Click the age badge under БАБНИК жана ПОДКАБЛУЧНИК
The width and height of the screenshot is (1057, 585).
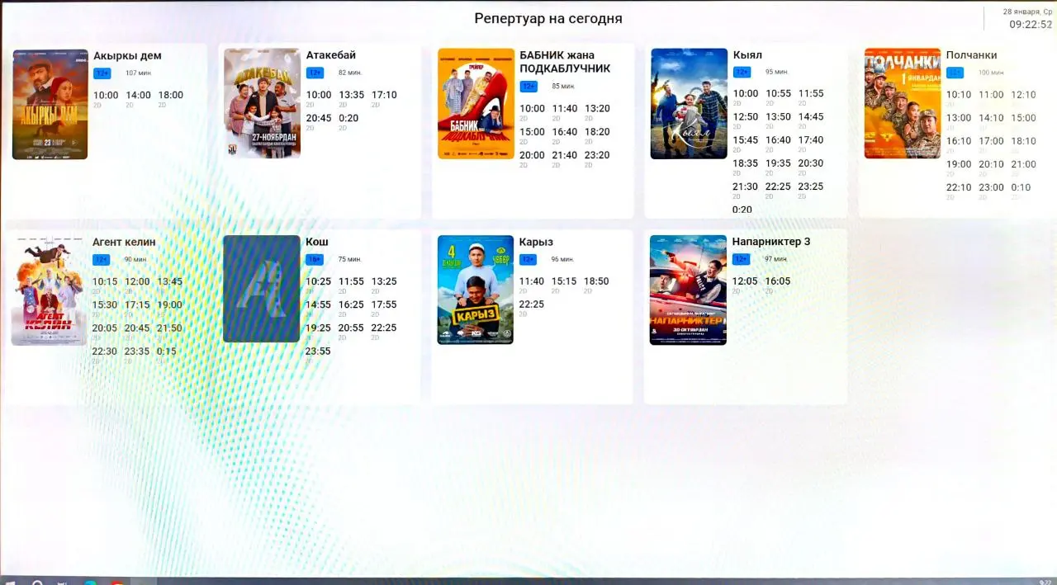coord(528,87)
